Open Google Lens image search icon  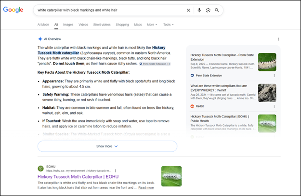click(208, 10)
